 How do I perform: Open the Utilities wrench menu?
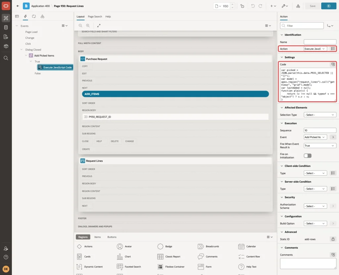click(285, 6)
